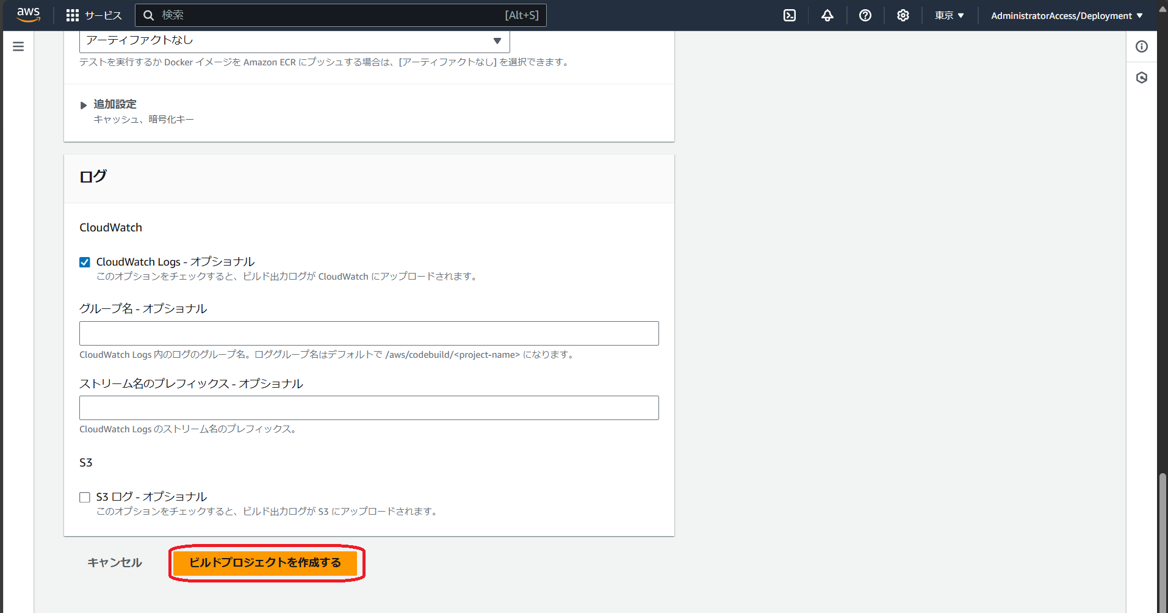
Task: Uncheck the CloudWatch Logs checkbox
Action: point(85,263)
